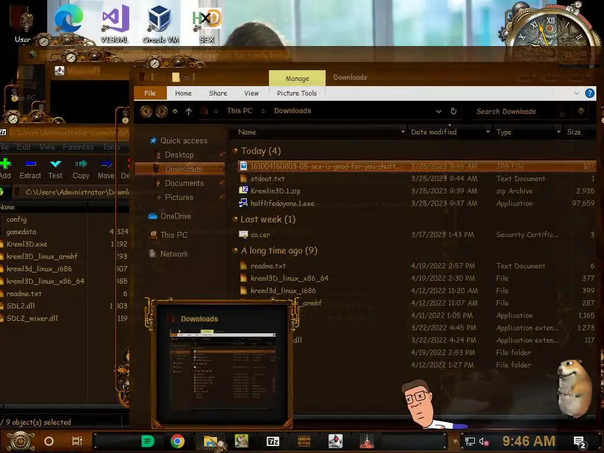Open Cortana circle on the taskbar

tap(49, 441)
